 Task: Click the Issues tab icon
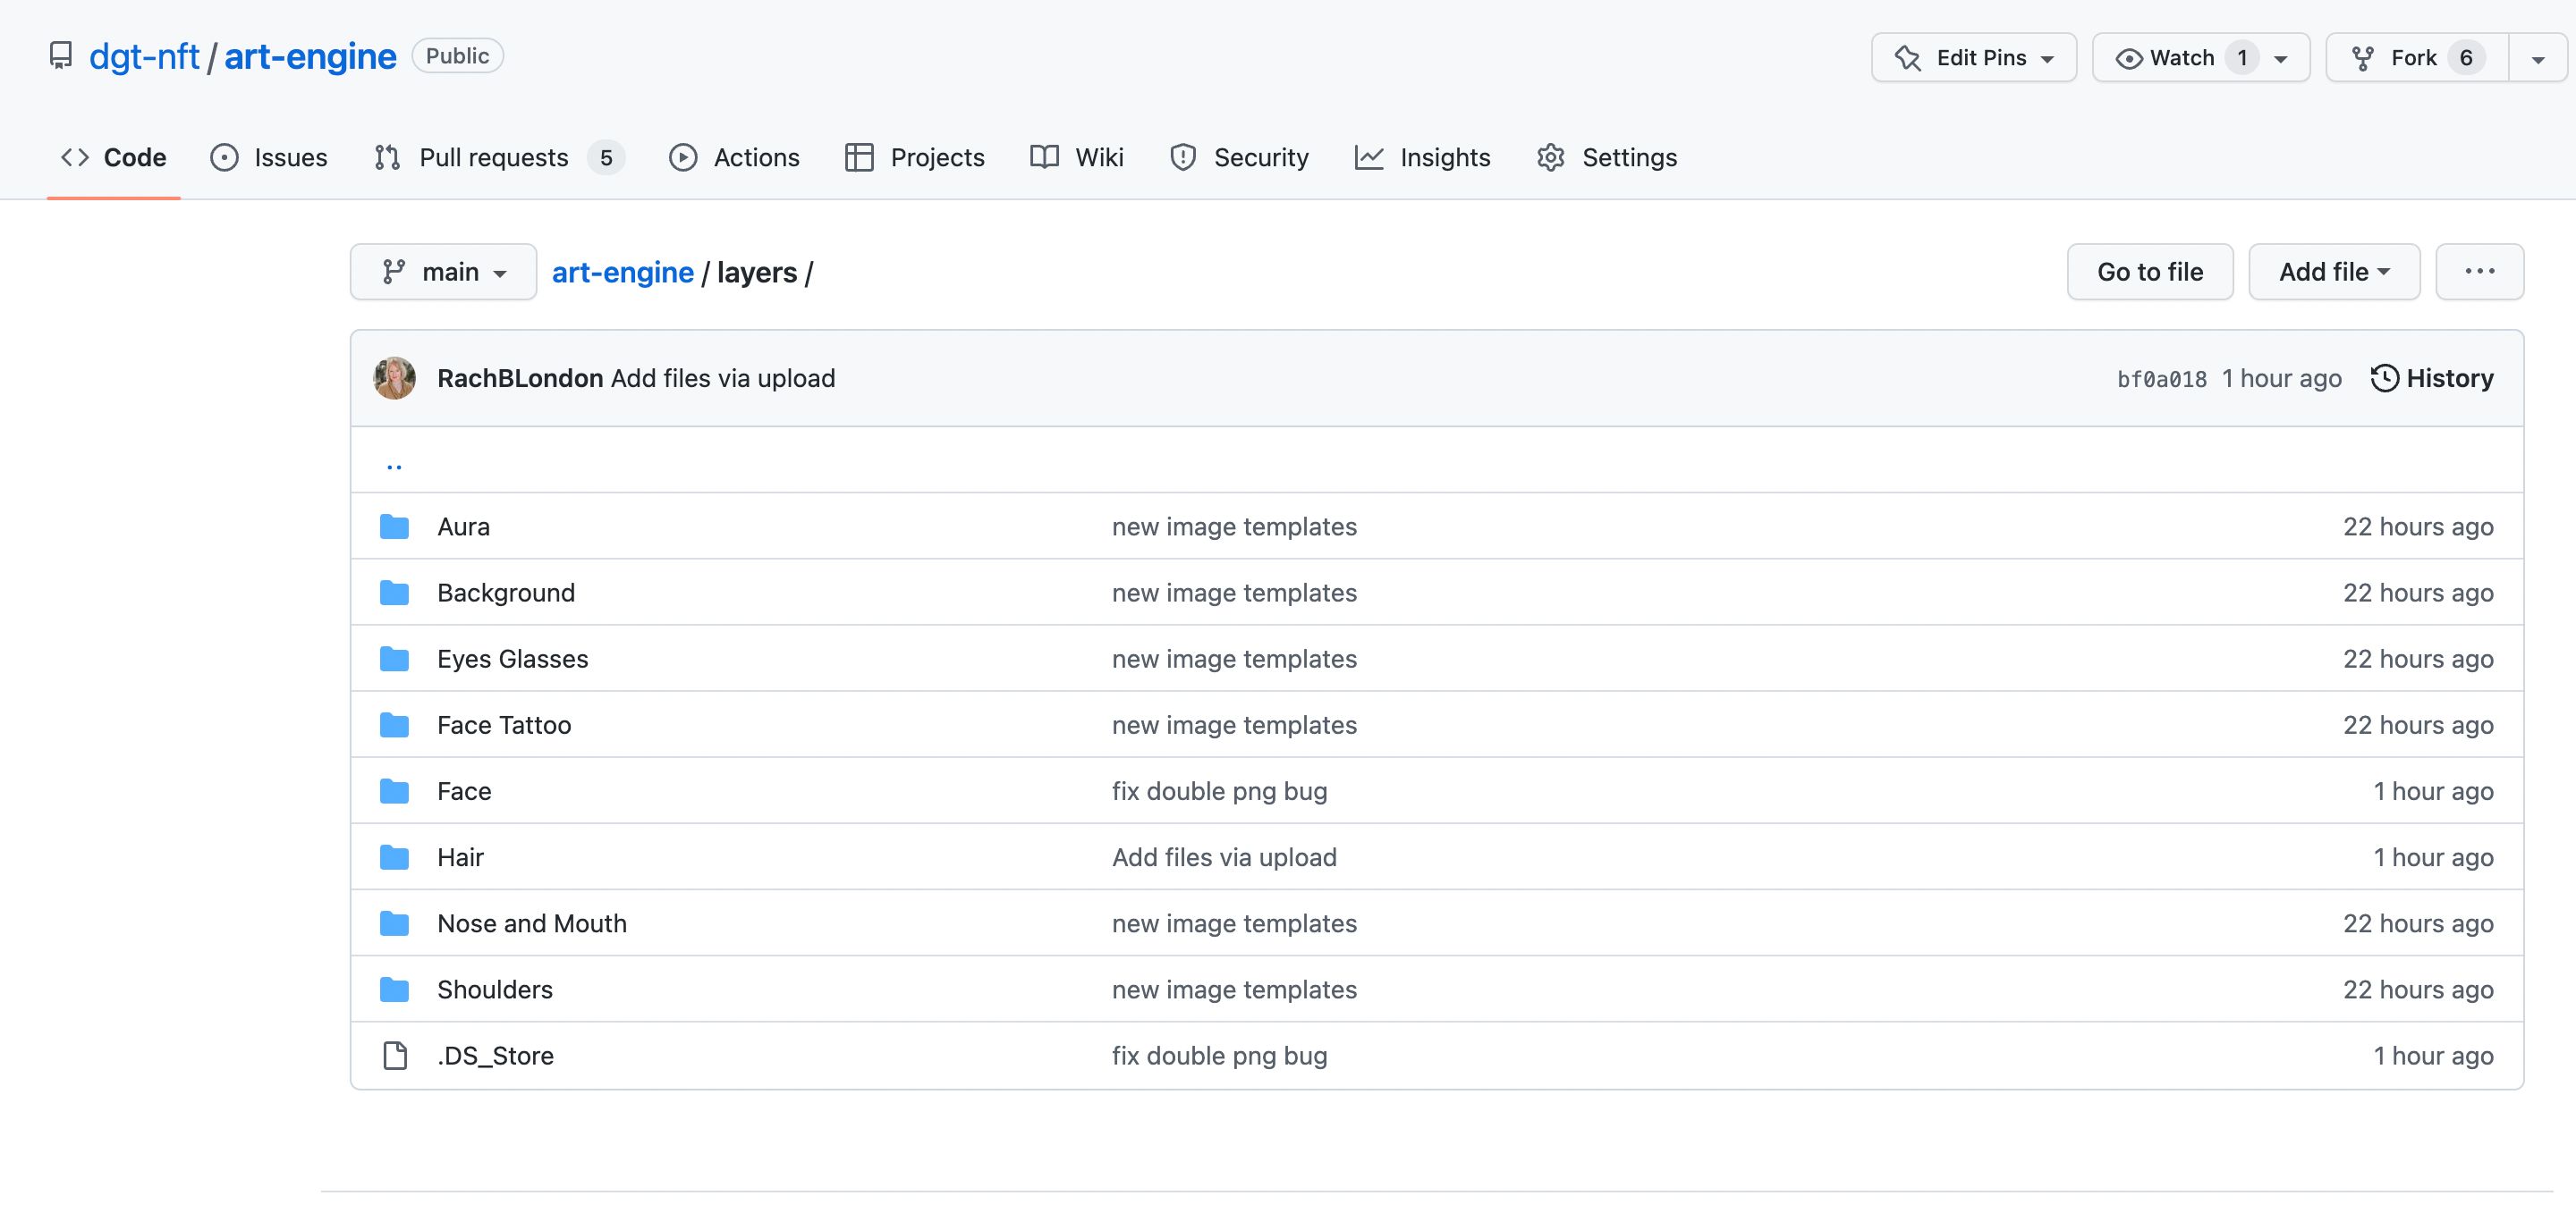tap(224, 159)
